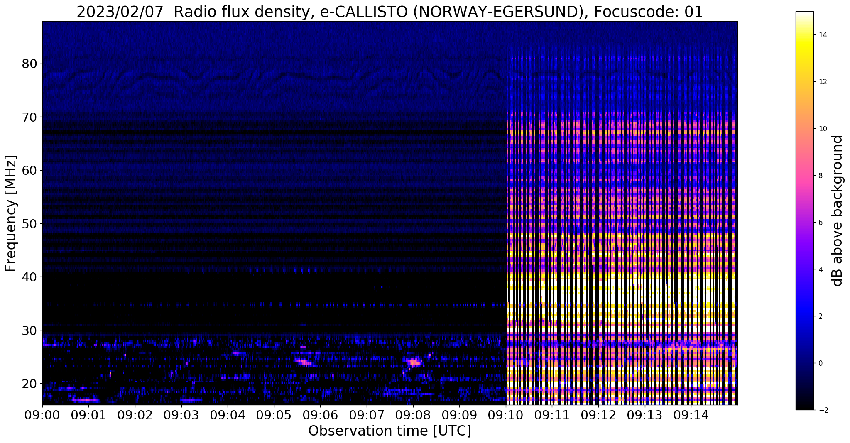Click the 40 MHz frequency tick label
Screen dimensions: 850x443
(29, 277)
